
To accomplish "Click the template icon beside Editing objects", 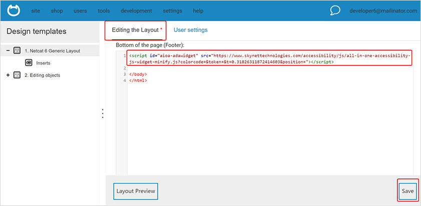I will tap(17, 75).
